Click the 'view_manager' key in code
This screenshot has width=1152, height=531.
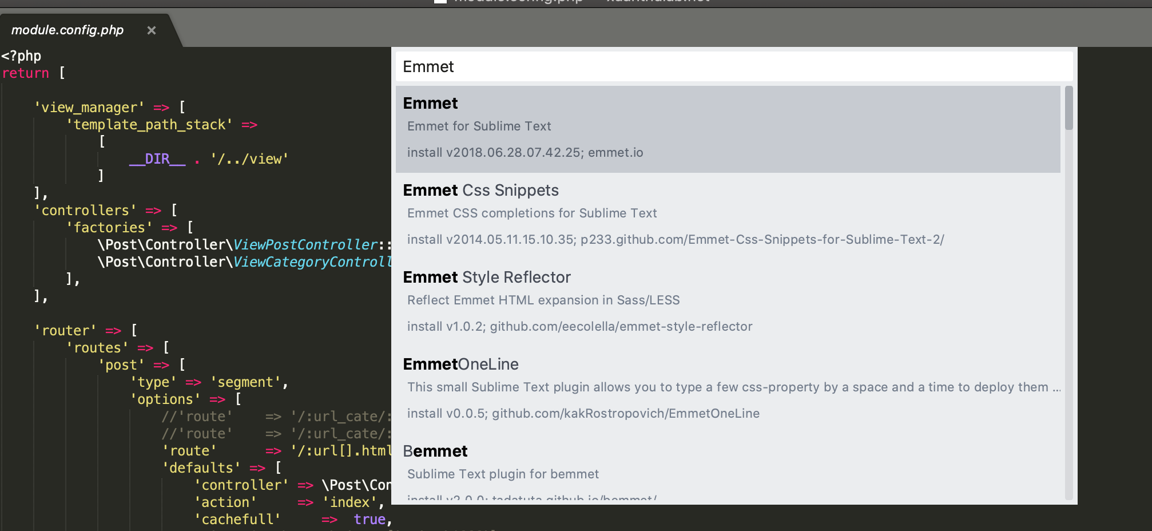[89, 108]
